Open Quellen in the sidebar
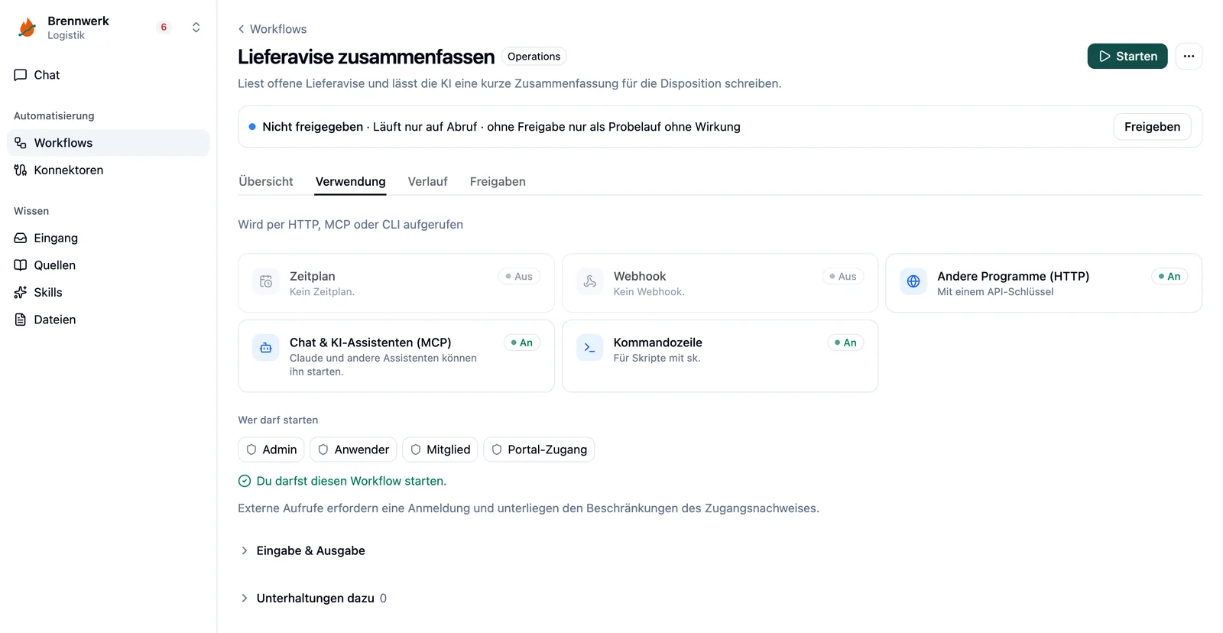Screen dimensions: 1223x633 108,265
